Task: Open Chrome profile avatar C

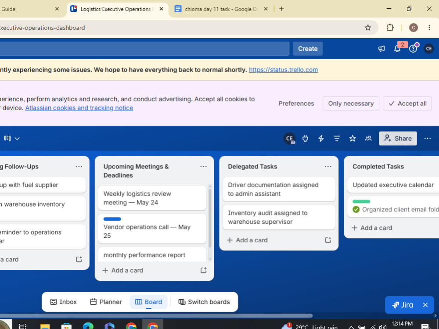Action: click(414, 28)
